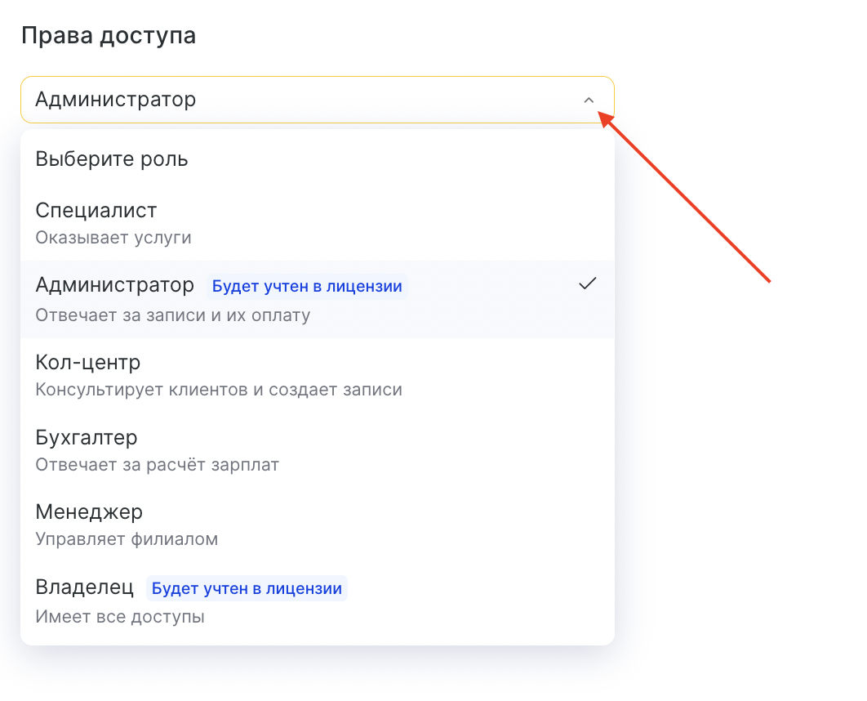Pick the Бухгалтер role
Image resolution: width=867 pixels, height=701 pixels.
click(x=87, y=437)
